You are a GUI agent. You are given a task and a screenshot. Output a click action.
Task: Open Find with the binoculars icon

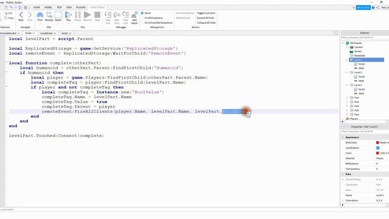pos(40,15)
